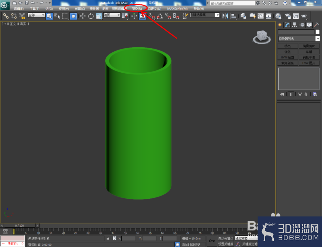Screen dimensions: 322x247
Task: Select the Unlink Selection tool
Action: pos(14,16)
